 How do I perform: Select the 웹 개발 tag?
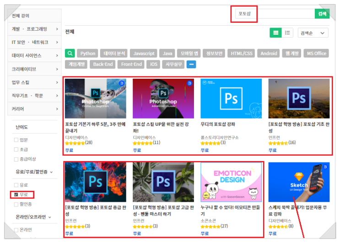(x=291, y=54)
